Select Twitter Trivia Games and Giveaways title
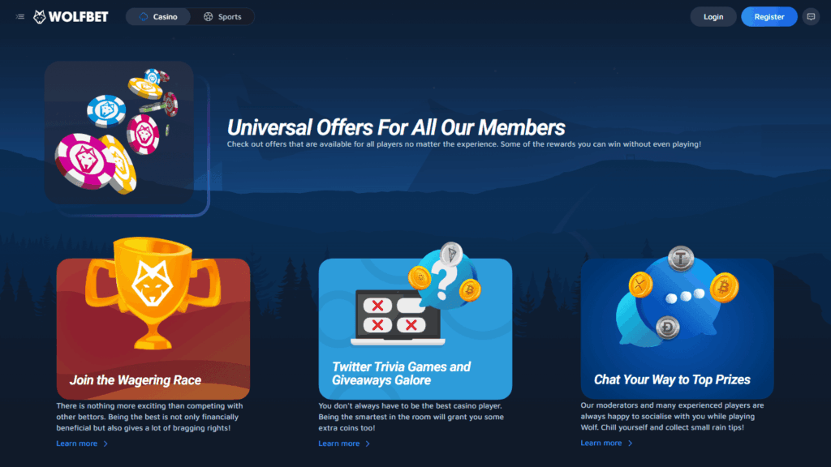This screenshot has width=831, height=467. tap(401, 373)
